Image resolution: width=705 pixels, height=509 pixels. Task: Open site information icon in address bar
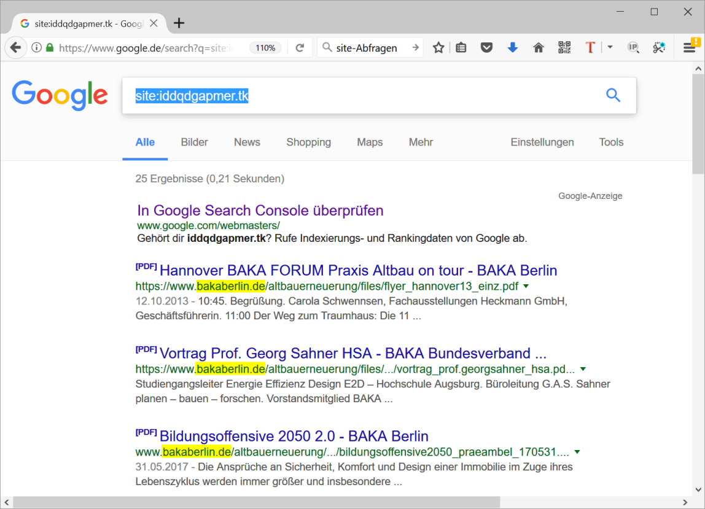point(36,48)
